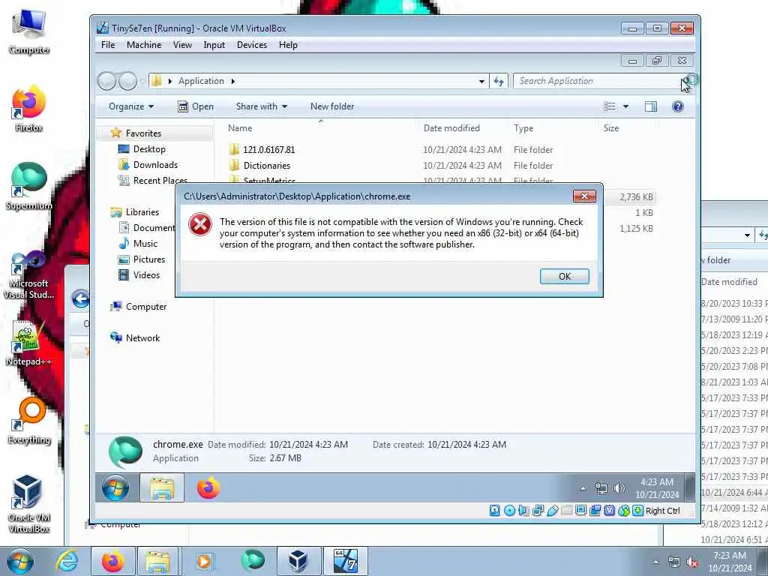Click VirtualBox display indicator icon
The width and height of the screenshot is (768, 576).
pos(580,511)
